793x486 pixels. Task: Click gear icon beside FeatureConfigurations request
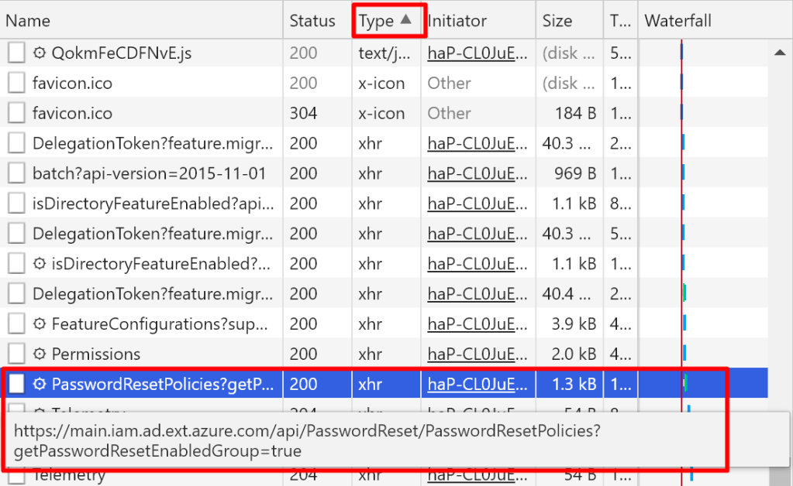click(40, 323)
